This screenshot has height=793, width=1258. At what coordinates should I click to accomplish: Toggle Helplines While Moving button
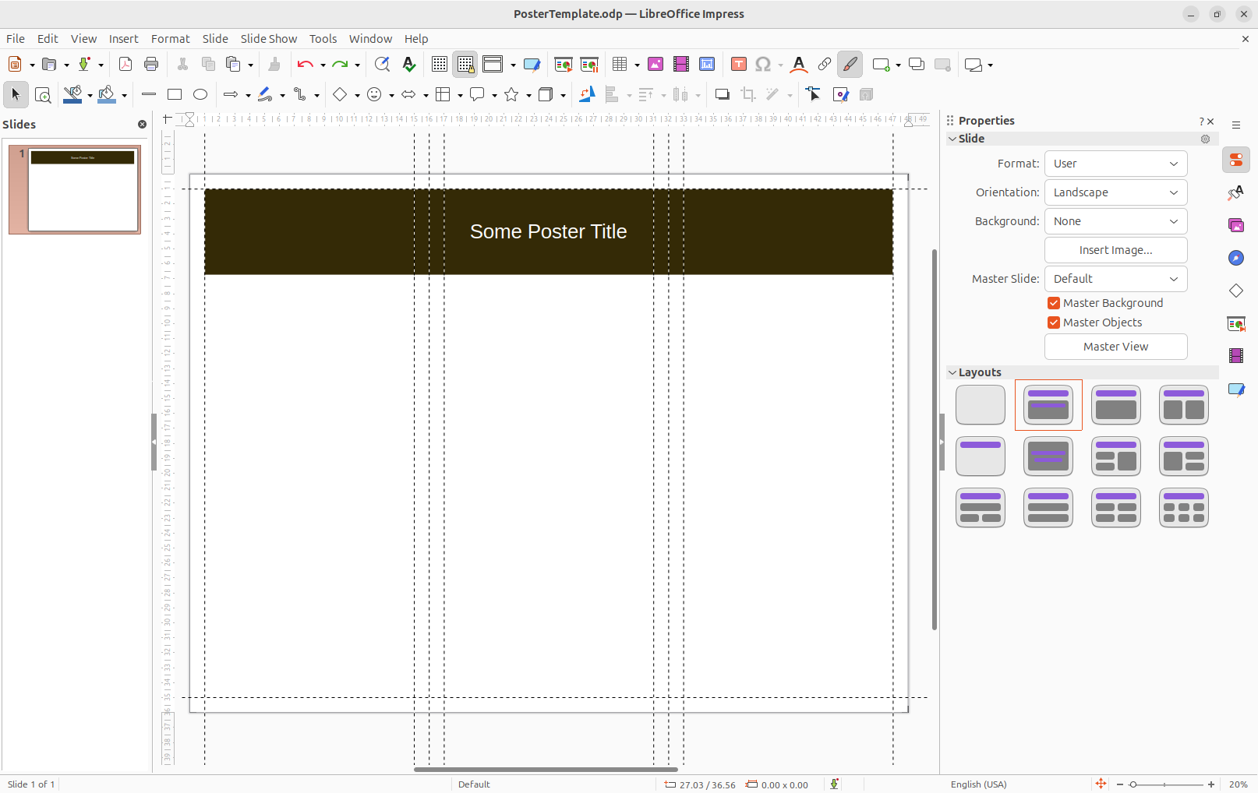(465, 65)
